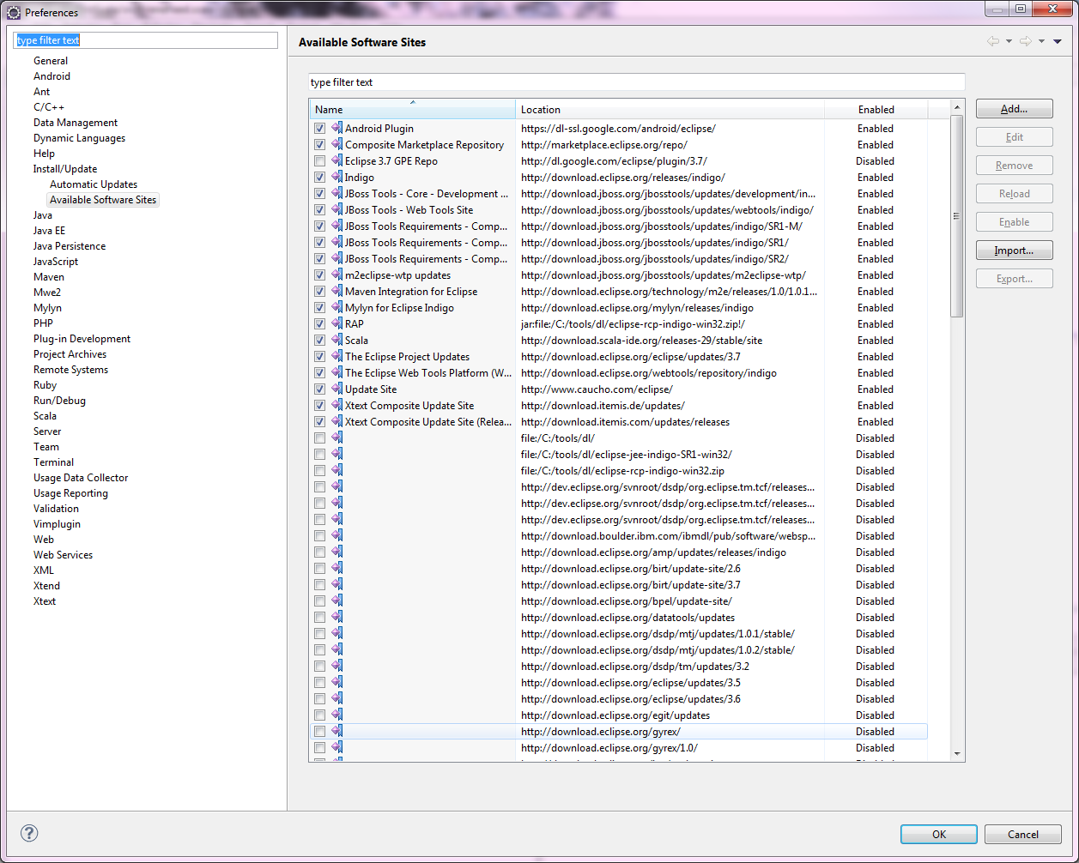The height and width of the screenshot is (863, 1079).
Task: Click scrollbar down arrow in sites list
Action: click(957, 754)
